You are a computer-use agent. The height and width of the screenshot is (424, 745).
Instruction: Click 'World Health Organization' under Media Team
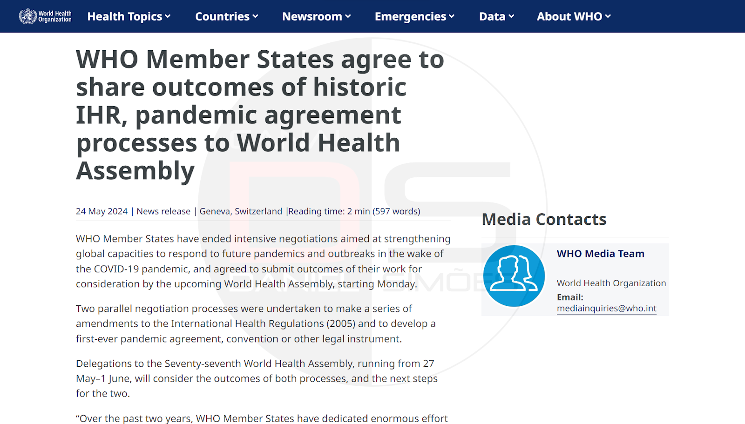coord(611,283)
